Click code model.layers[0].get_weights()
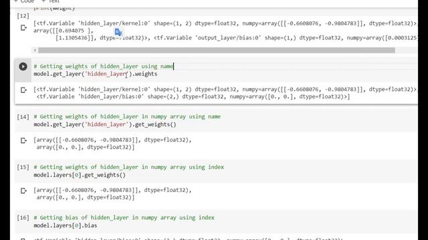 point(80,175)
